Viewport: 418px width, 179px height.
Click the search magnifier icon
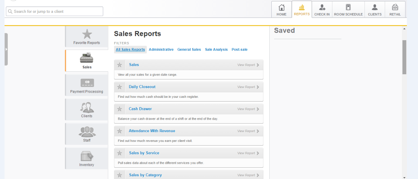(x=10, y=11)
